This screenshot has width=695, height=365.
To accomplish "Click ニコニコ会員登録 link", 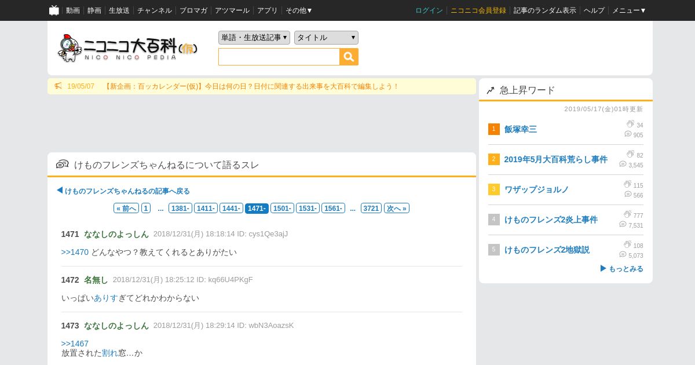I will 478,10.
